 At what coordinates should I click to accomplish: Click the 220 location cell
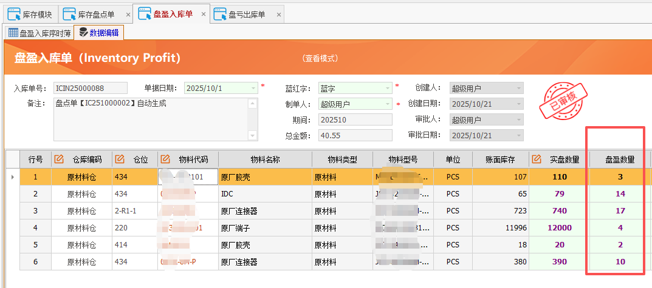click(x=135, y=228)
